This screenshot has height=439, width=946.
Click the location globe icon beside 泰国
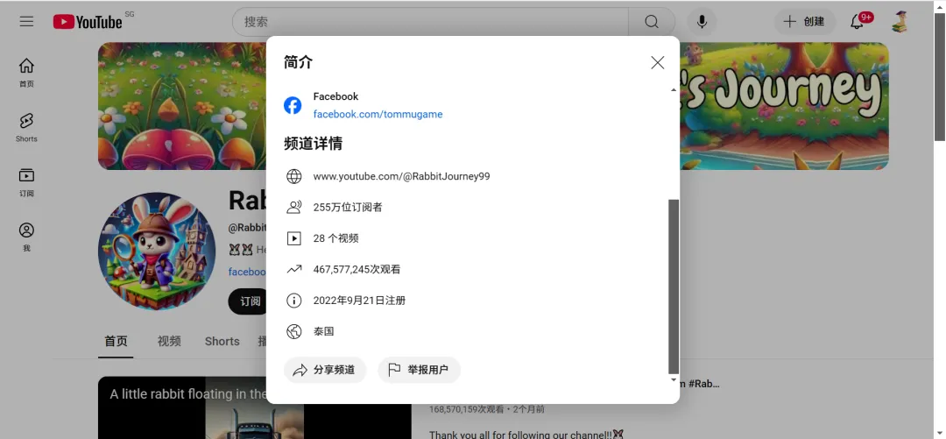pyautogui.click(x=293, y=331)
